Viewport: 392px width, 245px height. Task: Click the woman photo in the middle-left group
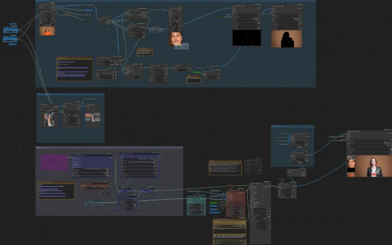[50, 118]
